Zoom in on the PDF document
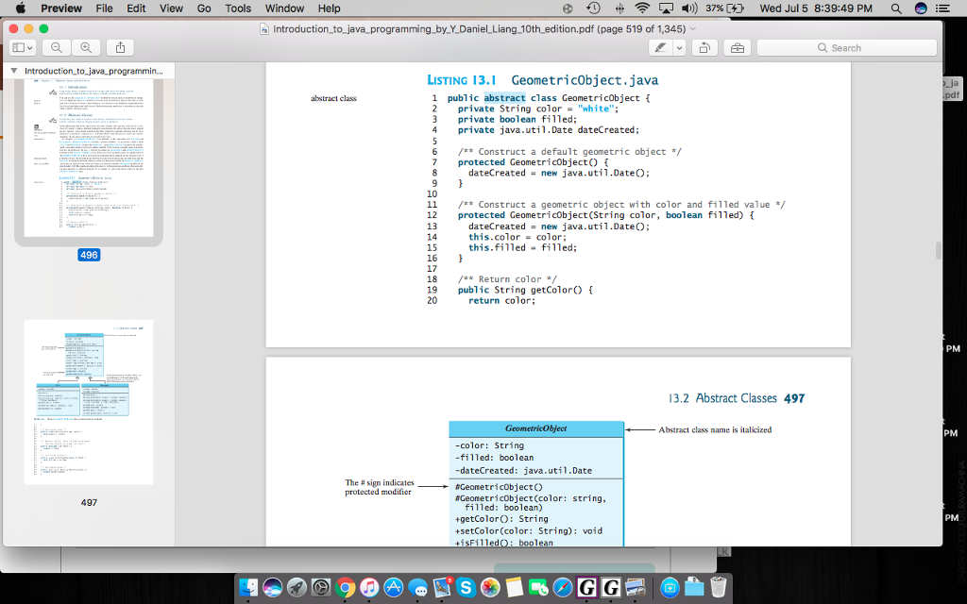The image size is (967, 604). coord(84,47)
